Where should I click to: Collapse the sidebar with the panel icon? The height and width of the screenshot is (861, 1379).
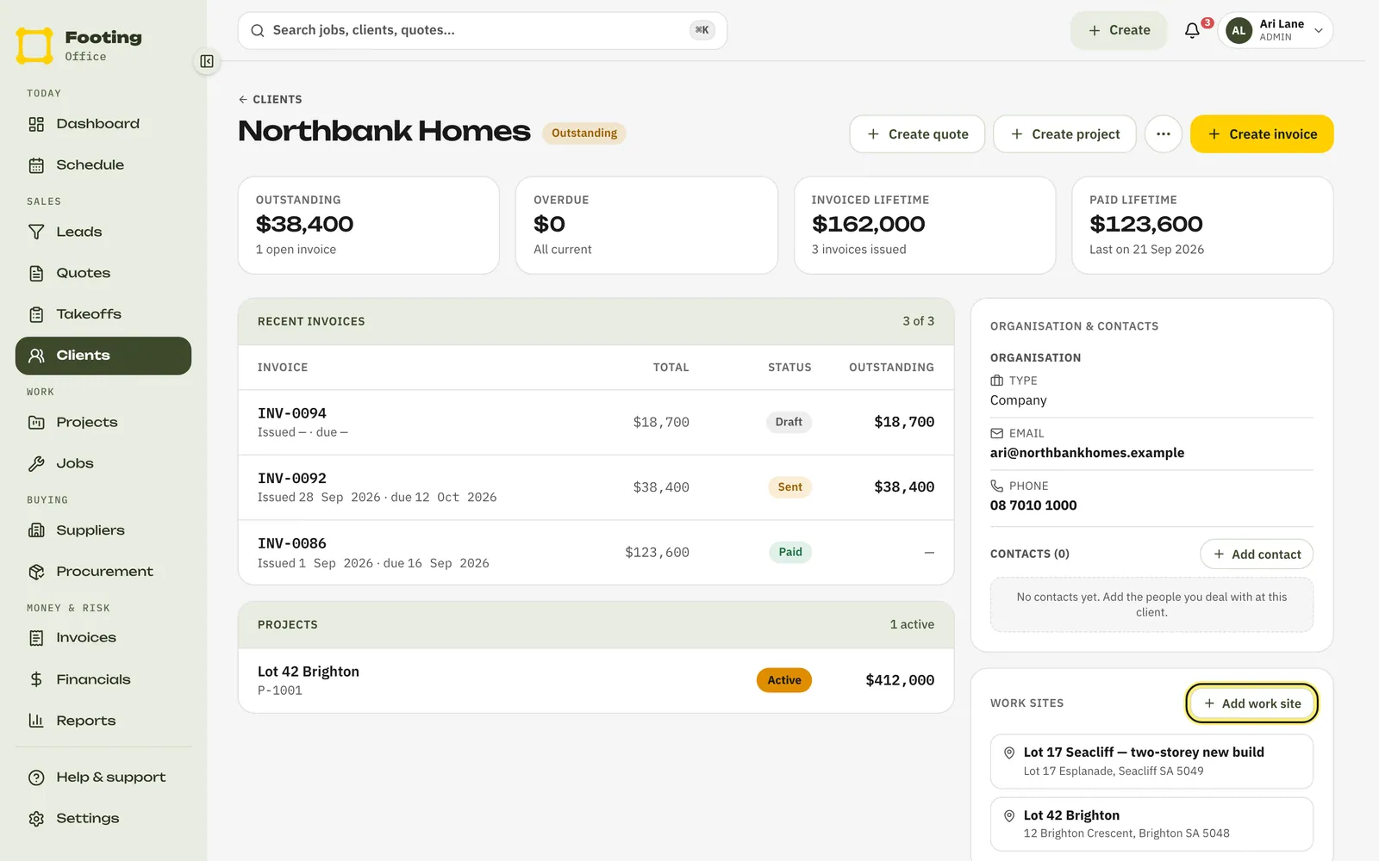pos(207,61)
